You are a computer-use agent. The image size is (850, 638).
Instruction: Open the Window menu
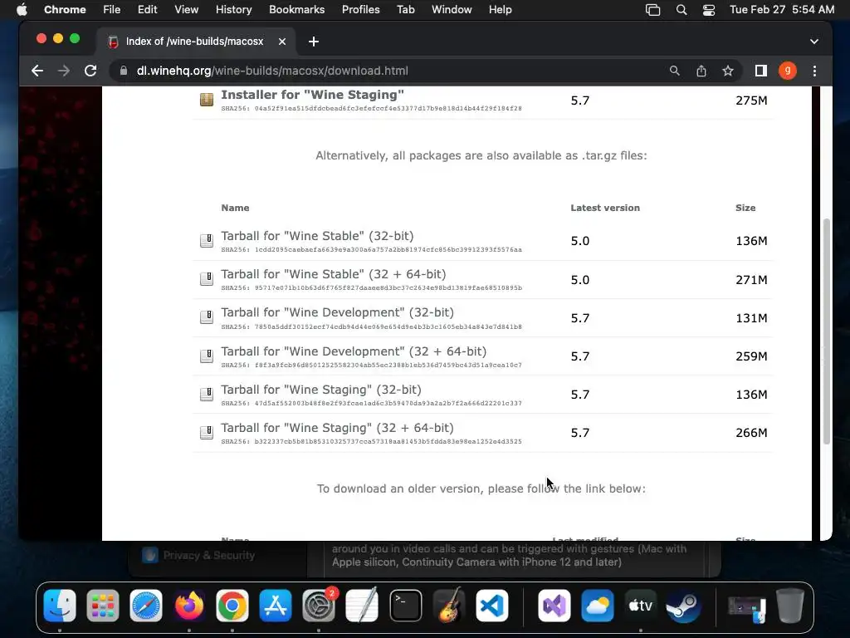click(x=452, y=10)
